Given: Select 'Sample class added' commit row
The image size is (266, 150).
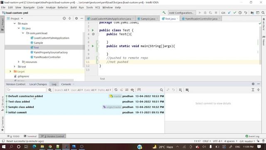Looking at the screenshot, I should click(x=85, y=107).
